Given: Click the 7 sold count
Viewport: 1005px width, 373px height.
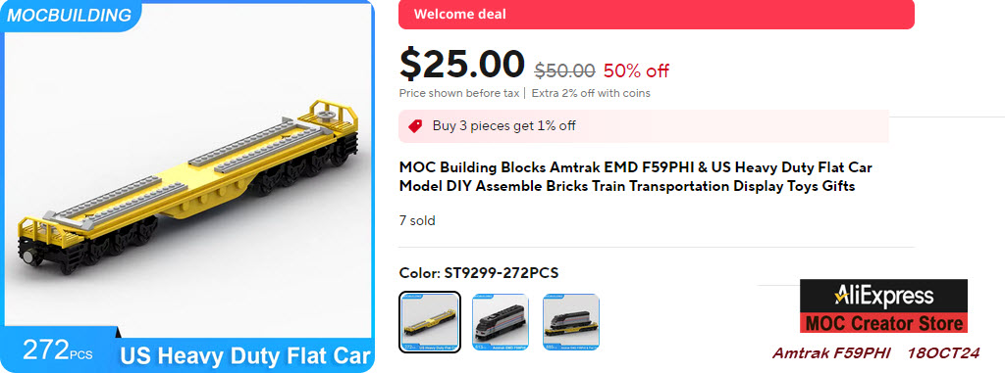Looking at the screenshot, I should (x=417, y=220).
